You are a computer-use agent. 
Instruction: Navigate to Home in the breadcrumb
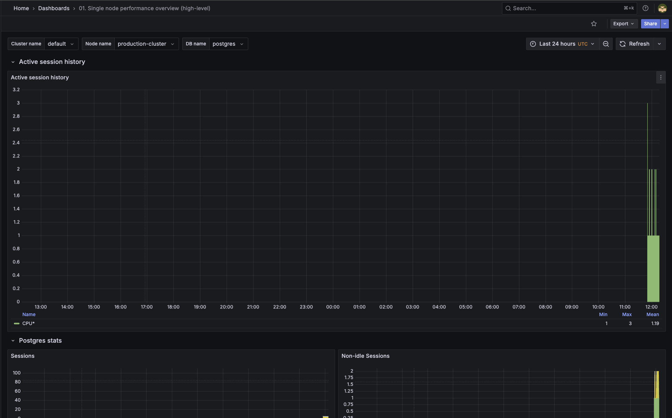[21, 8]
